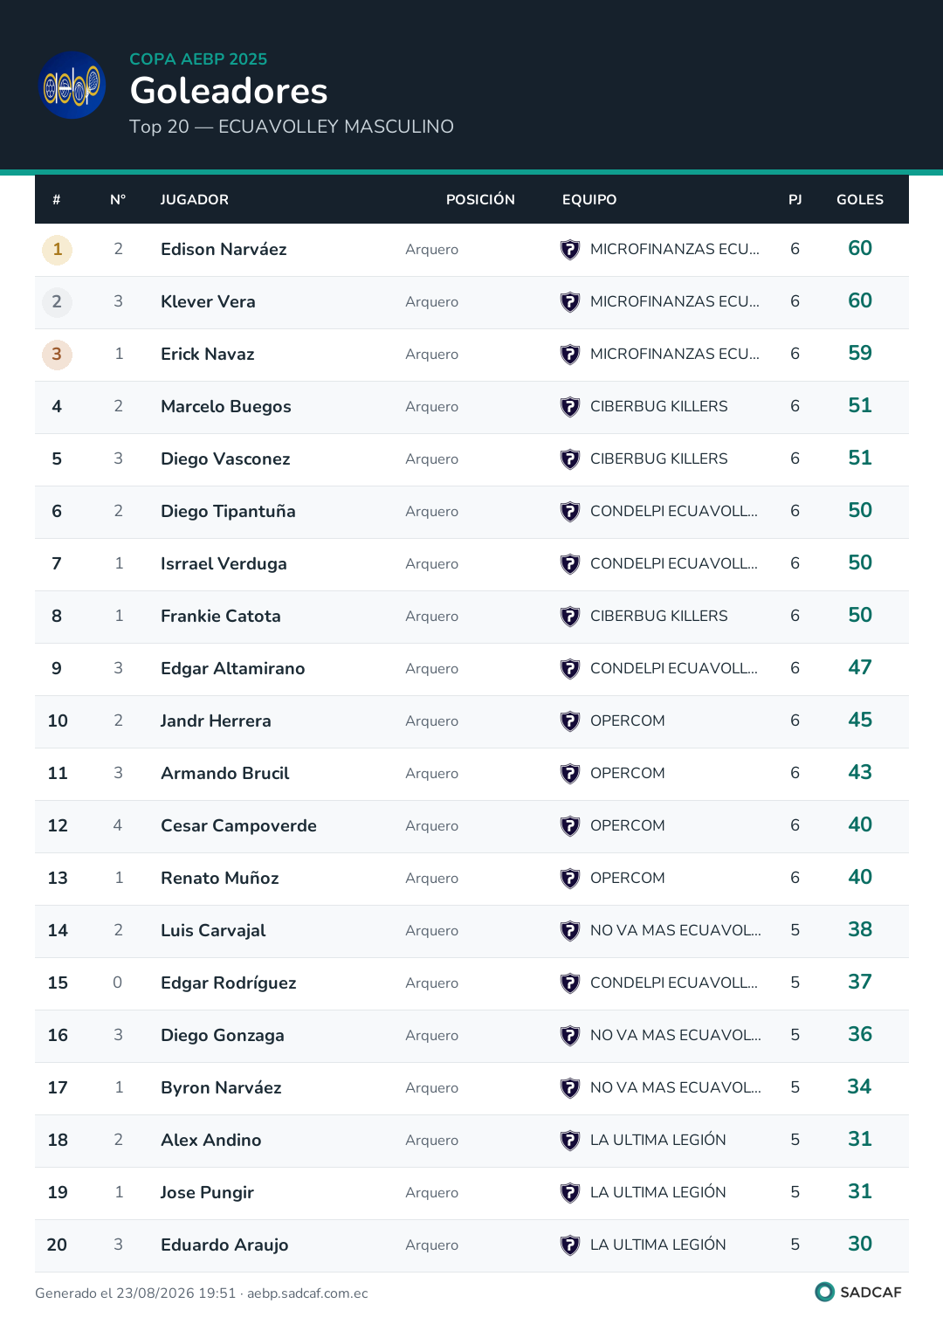Click the SADCAF logo icon in footer

[824, 1292]
